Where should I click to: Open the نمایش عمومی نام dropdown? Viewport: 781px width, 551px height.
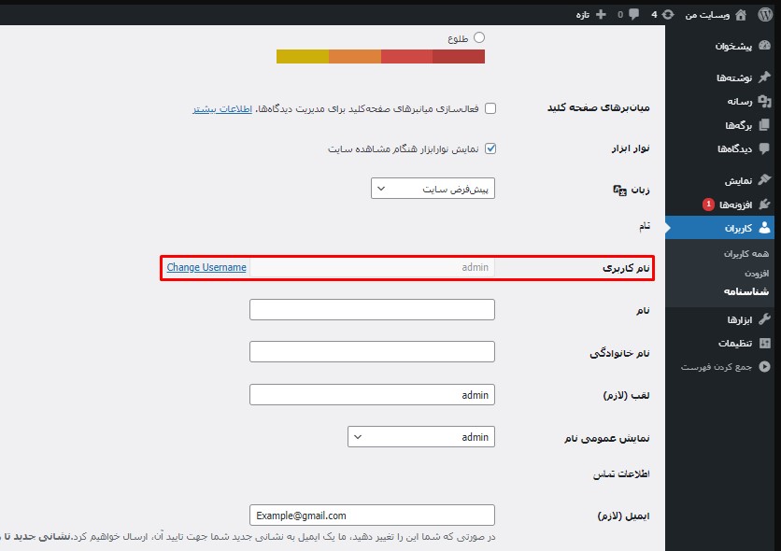(421, 436)
